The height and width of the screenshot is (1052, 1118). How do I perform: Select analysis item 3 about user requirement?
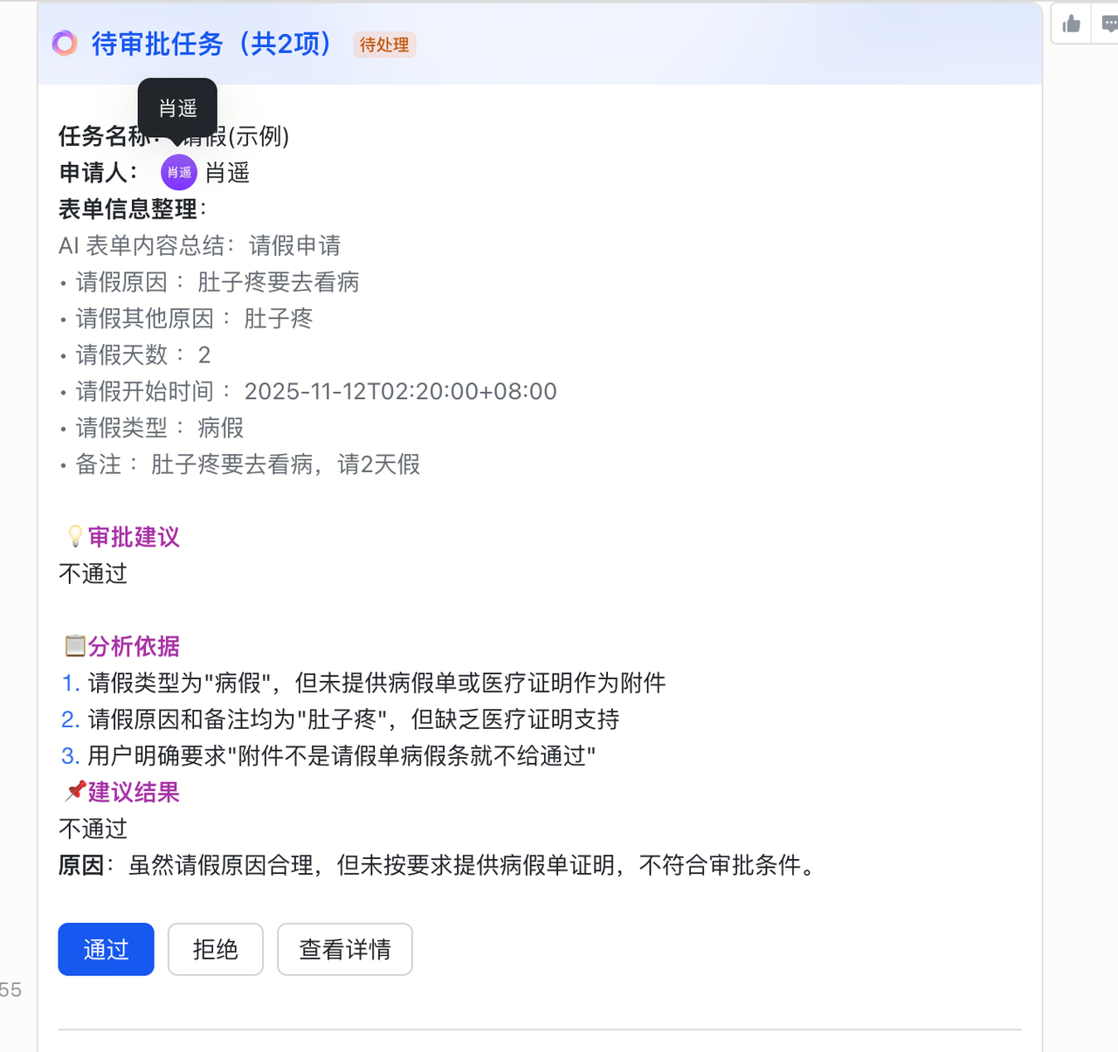pos(341,756)
